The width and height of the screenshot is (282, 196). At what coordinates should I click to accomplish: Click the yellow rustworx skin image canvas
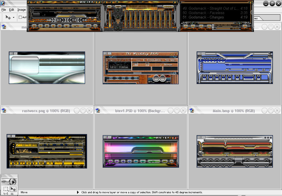pyautogui.click(x=47, y=151)
